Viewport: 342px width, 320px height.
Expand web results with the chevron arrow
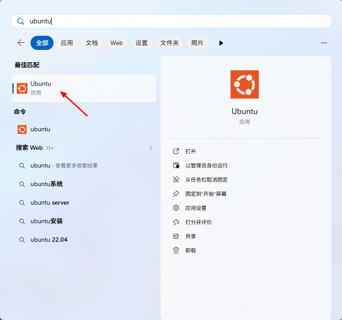click(x=151, y=148)
